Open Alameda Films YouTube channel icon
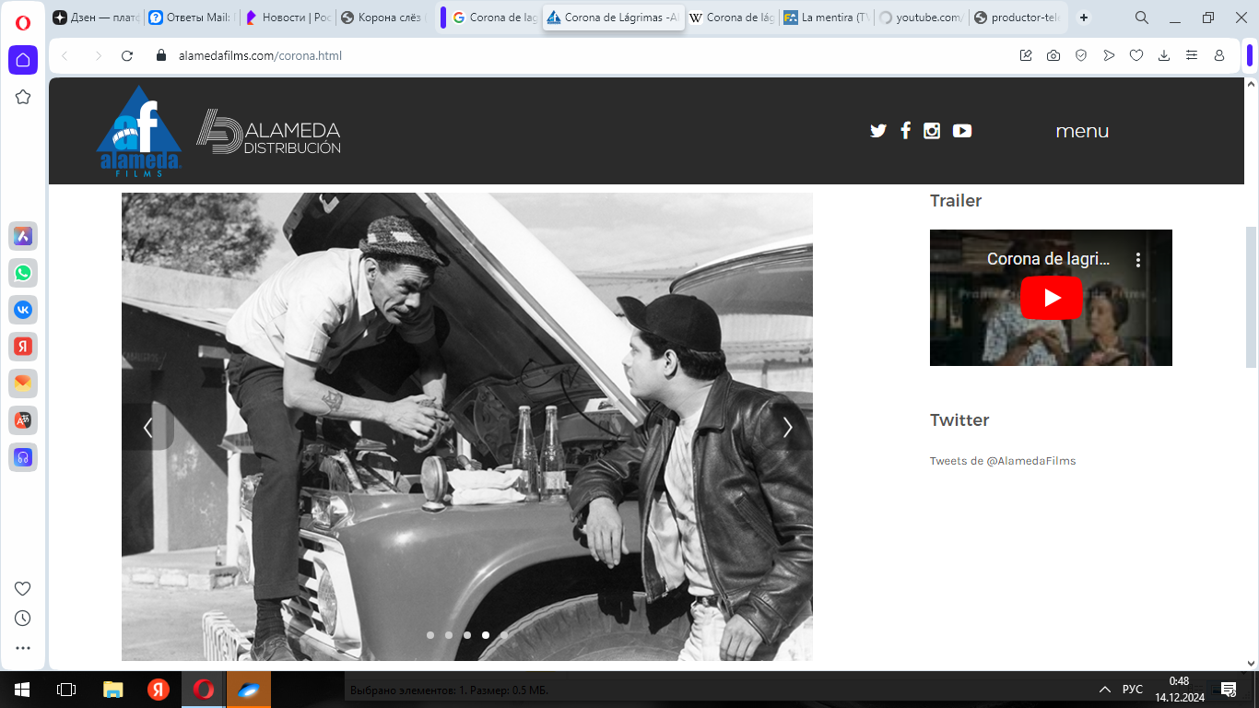The image size is (1259, 708). tap(962, 131)
